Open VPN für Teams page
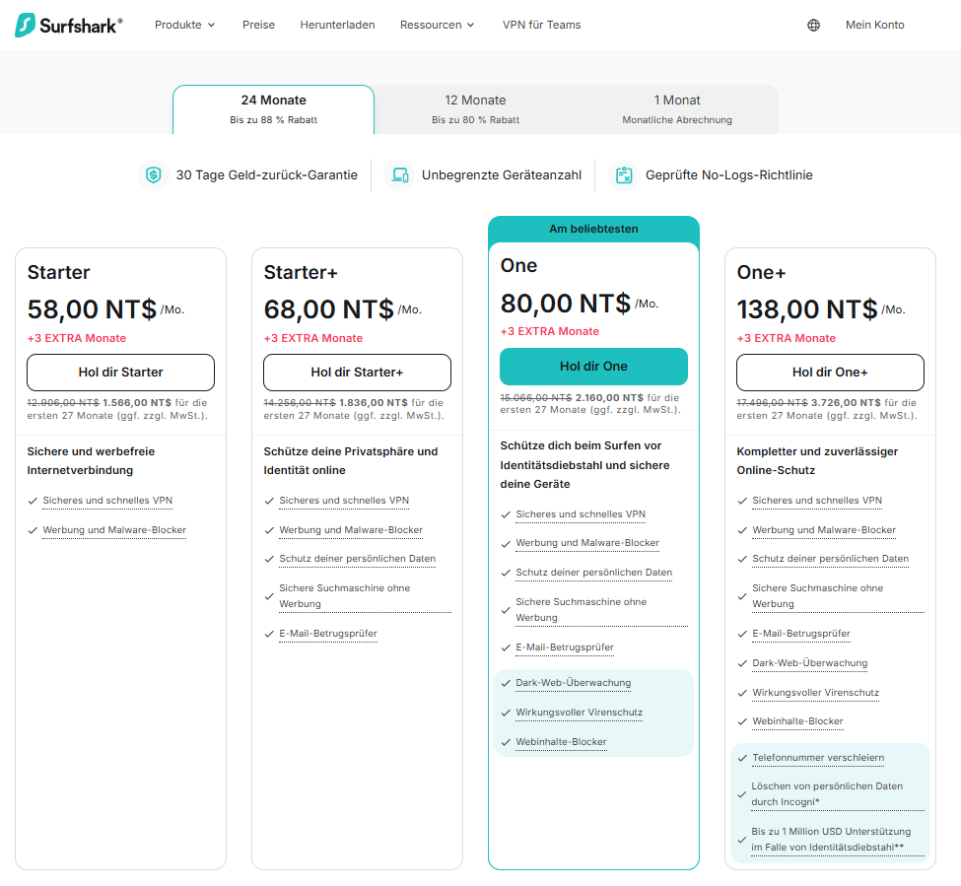This screenshot has width=961, height=886. coord(541,25)
